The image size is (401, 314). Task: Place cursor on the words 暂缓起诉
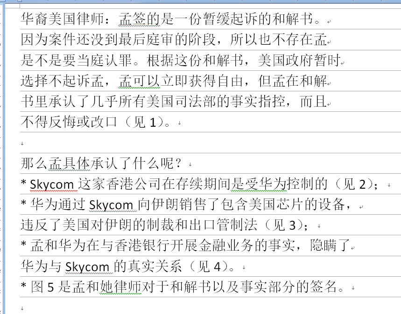(231, 19)
